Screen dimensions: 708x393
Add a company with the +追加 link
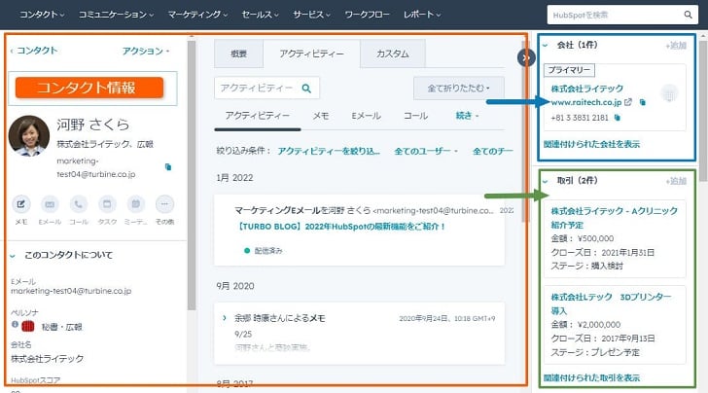pos(676,46)
